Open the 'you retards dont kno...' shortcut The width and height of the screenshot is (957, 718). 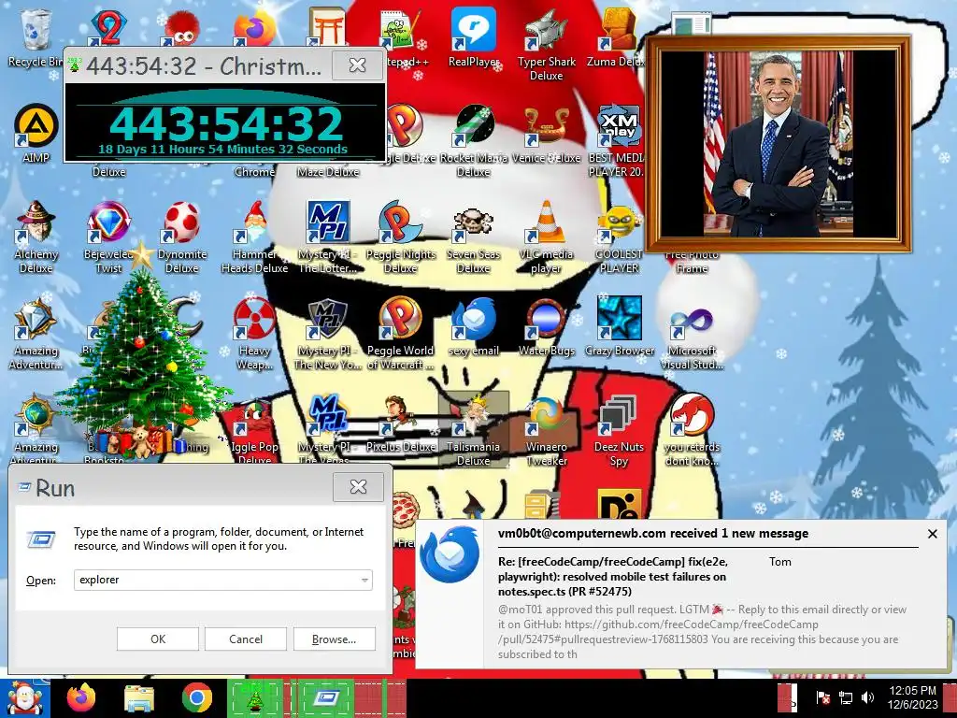click(692, 429)
